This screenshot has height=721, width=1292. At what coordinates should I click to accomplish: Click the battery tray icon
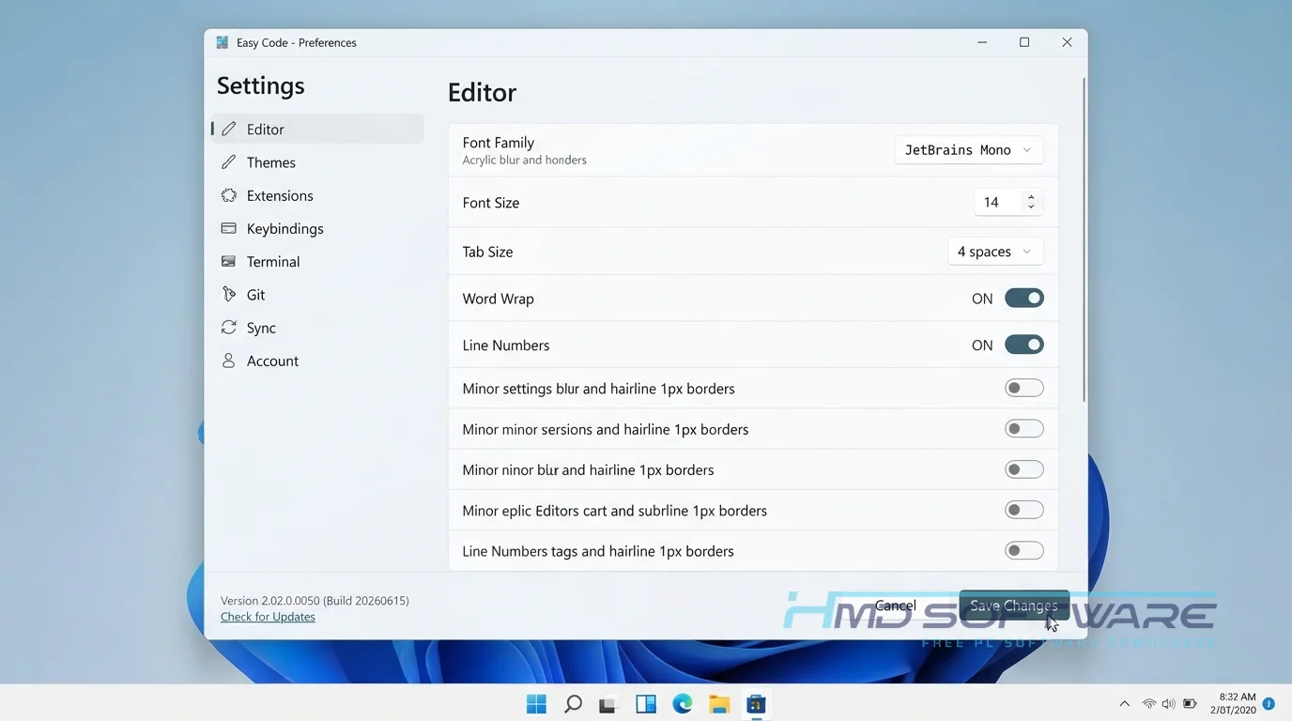pyautogui.click(x=1190, y=704)
